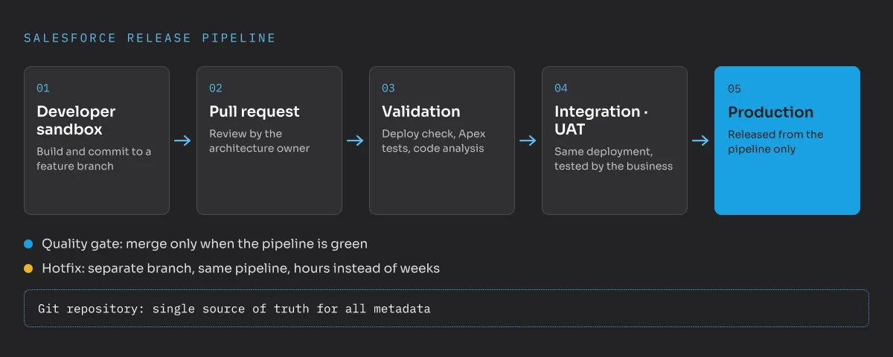
Task: Click the "Production" heading
Action: (x=770, y=112)
